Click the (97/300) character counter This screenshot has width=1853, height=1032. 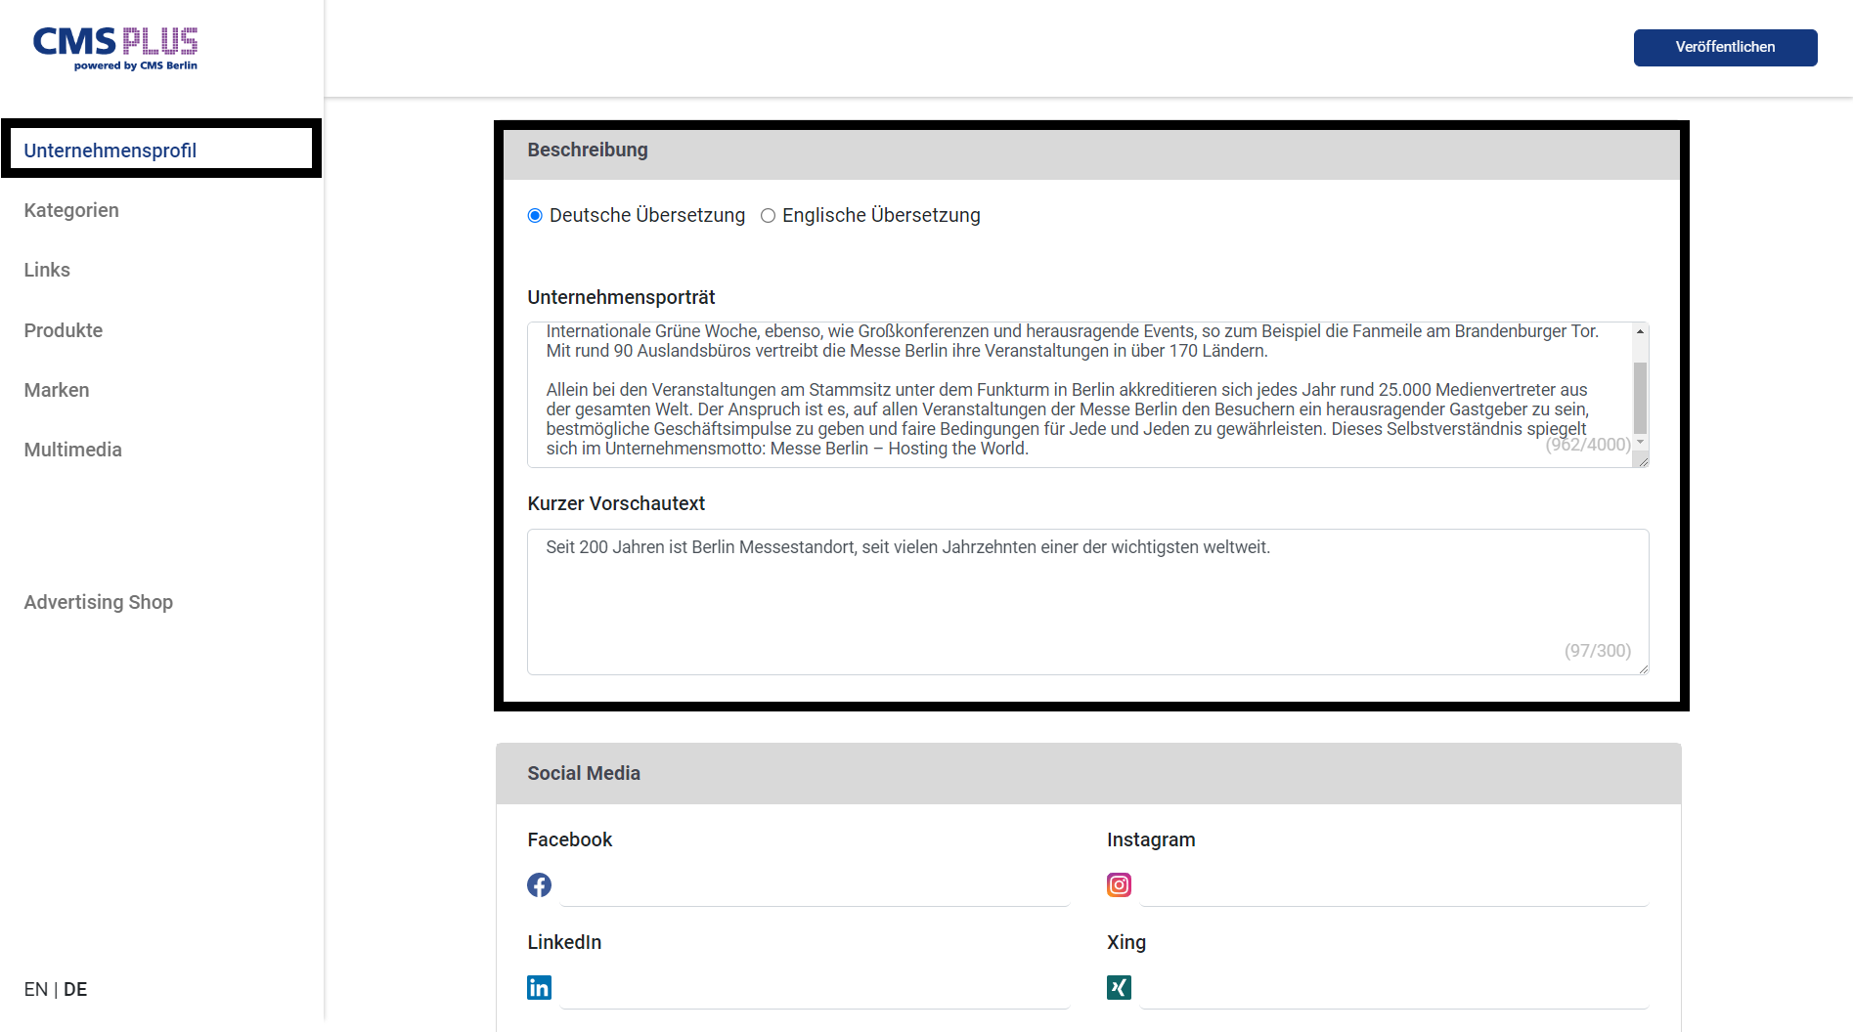click(1598, 651)
